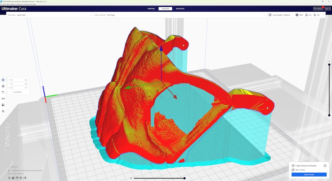Select the Support Blocker tool
This screenshot has height=181, width=332.
click(x=3, y=111)
